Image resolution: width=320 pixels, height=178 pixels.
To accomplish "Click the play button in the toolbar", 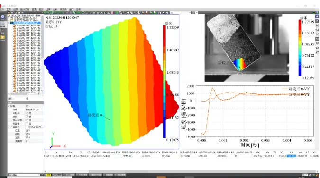I will pos(163,13).
